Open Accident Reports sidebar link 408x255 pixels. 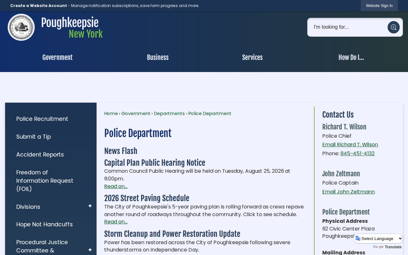pos(40,155)
